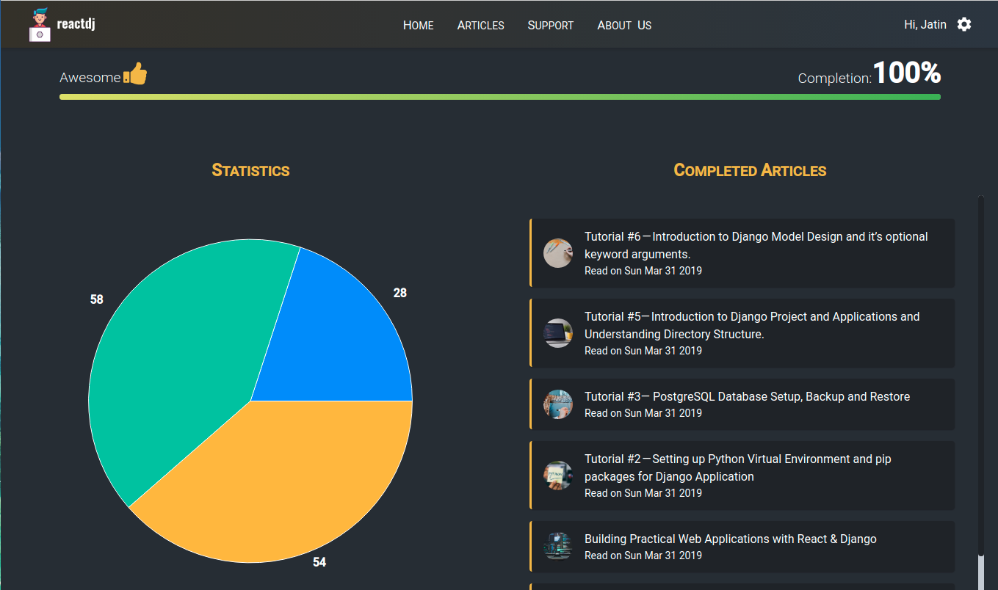Click the Tutorial #6 article thumbnail image
The width and height of the screenshot is (998, 590).
coord(558,252)
